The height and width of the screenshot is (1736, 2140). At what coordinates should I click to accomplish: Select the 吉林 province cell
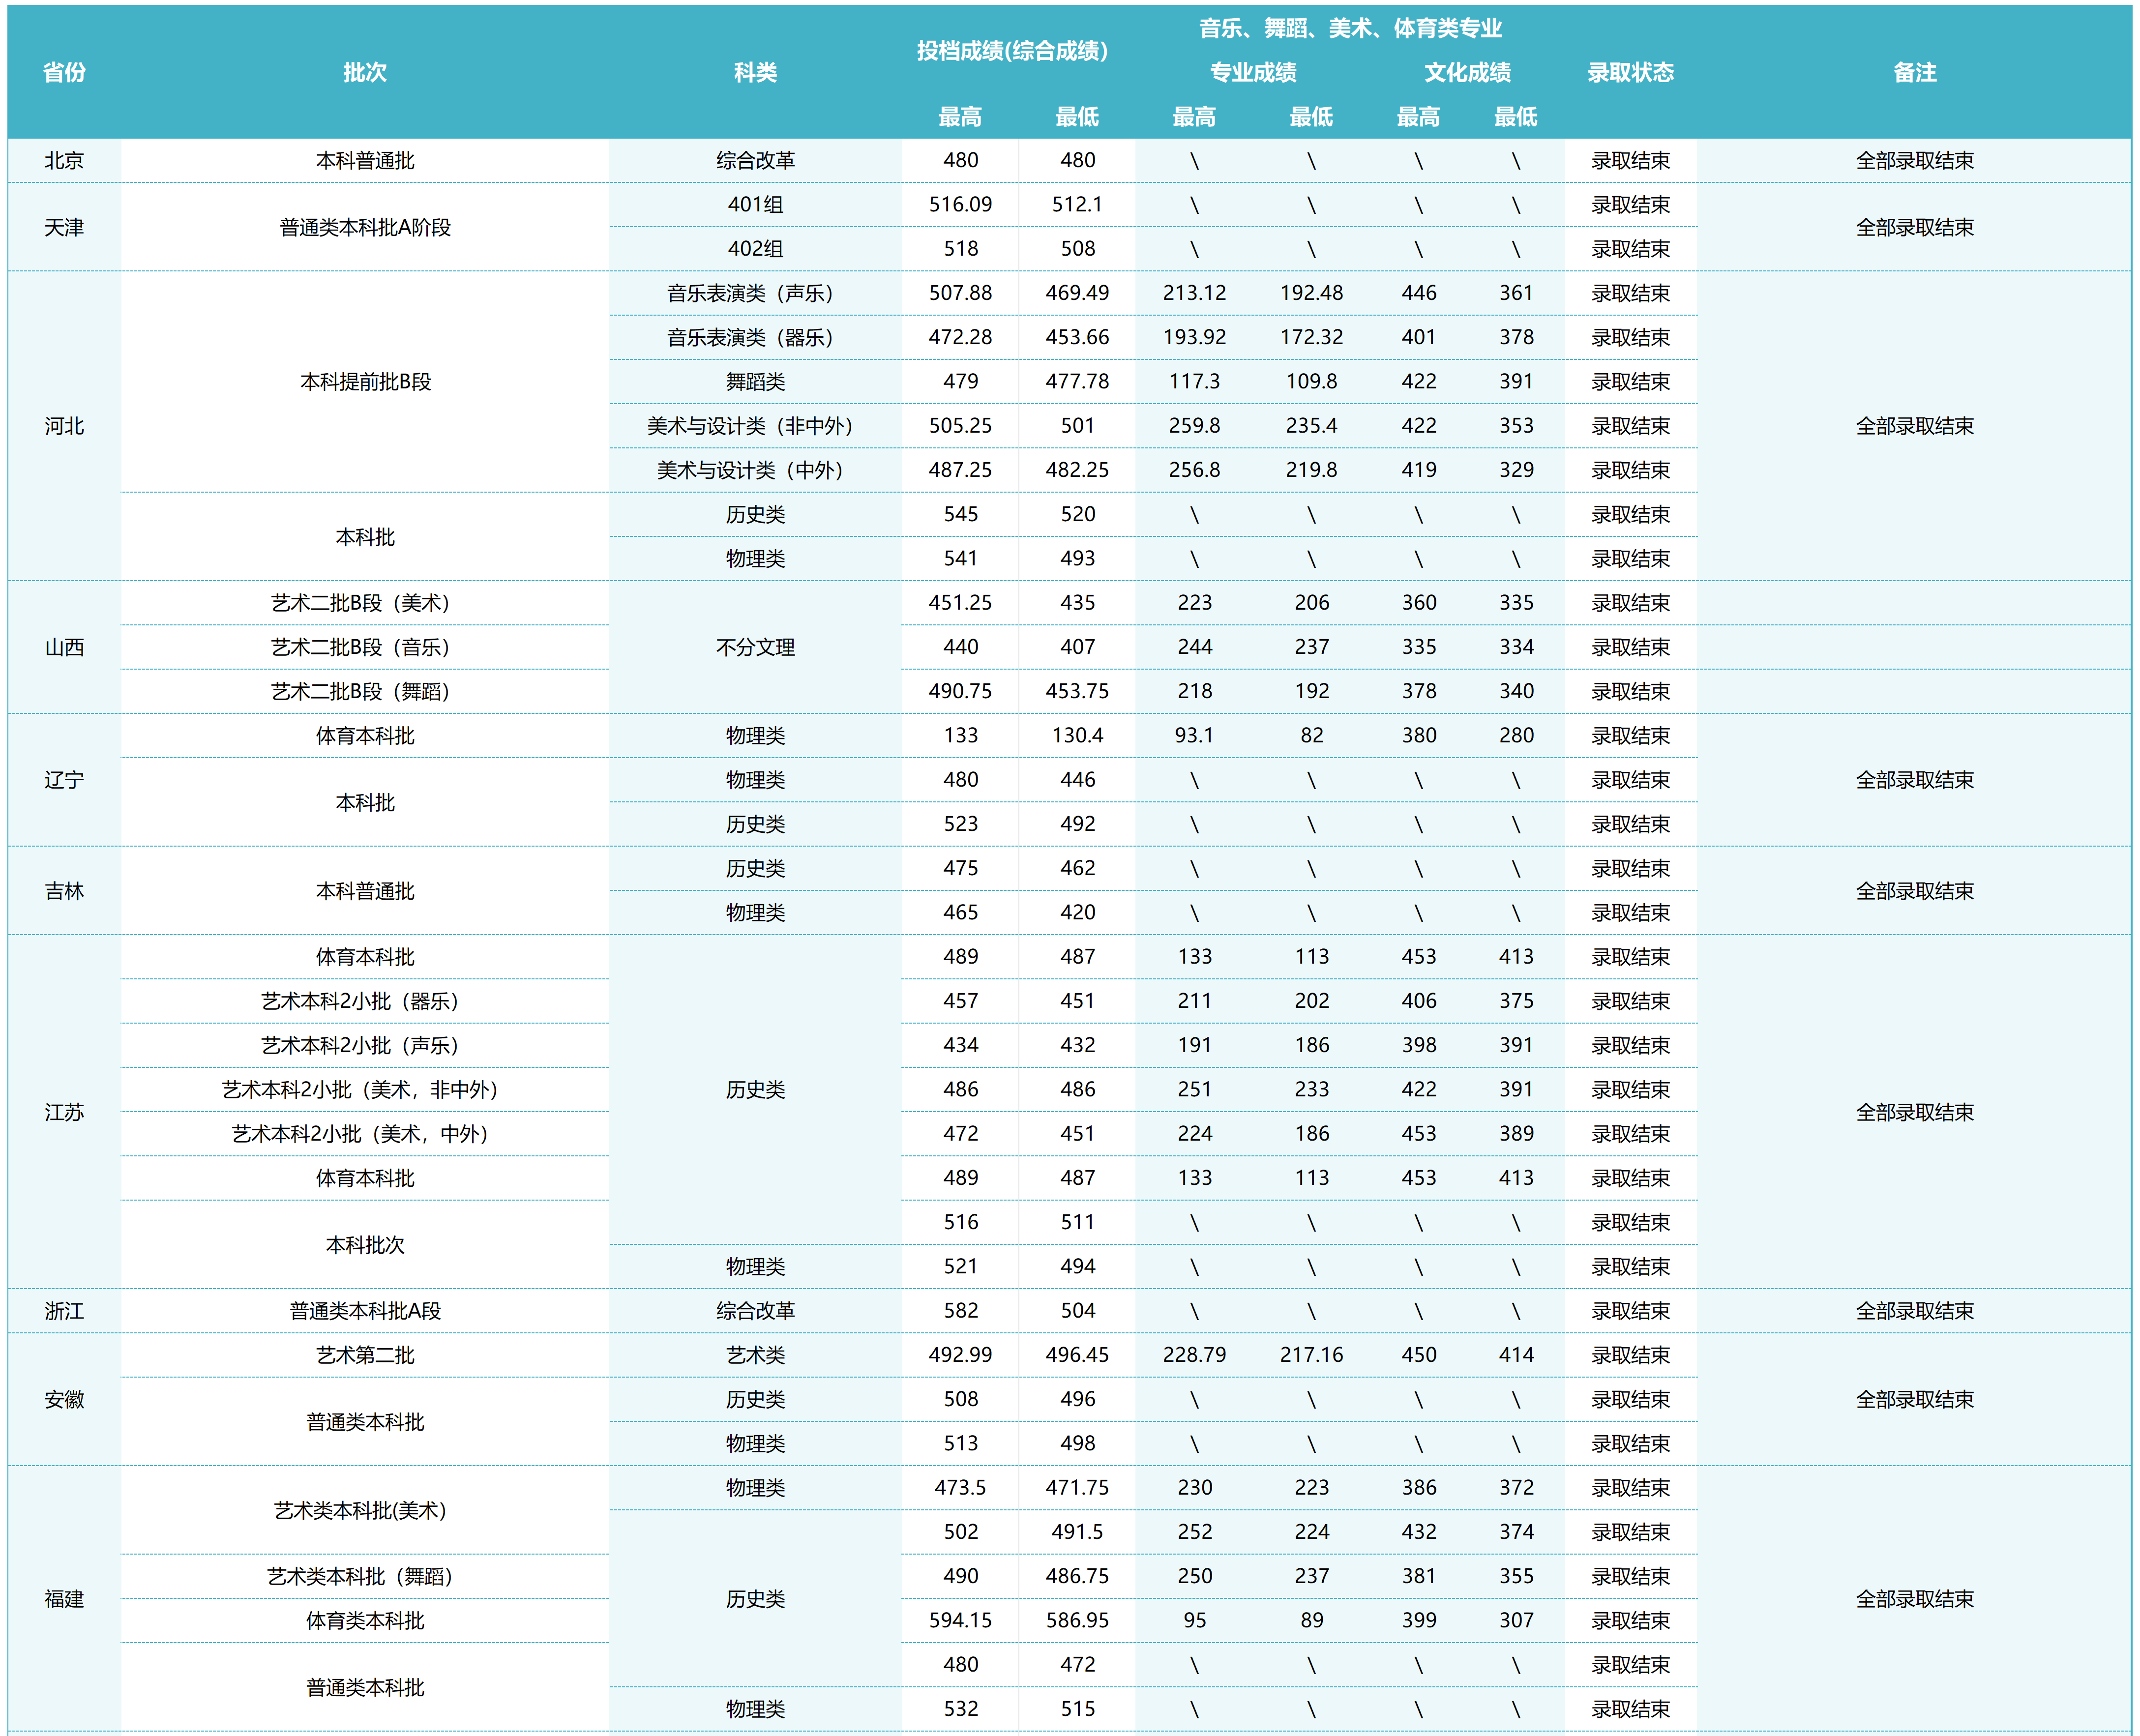pos(64,891)
